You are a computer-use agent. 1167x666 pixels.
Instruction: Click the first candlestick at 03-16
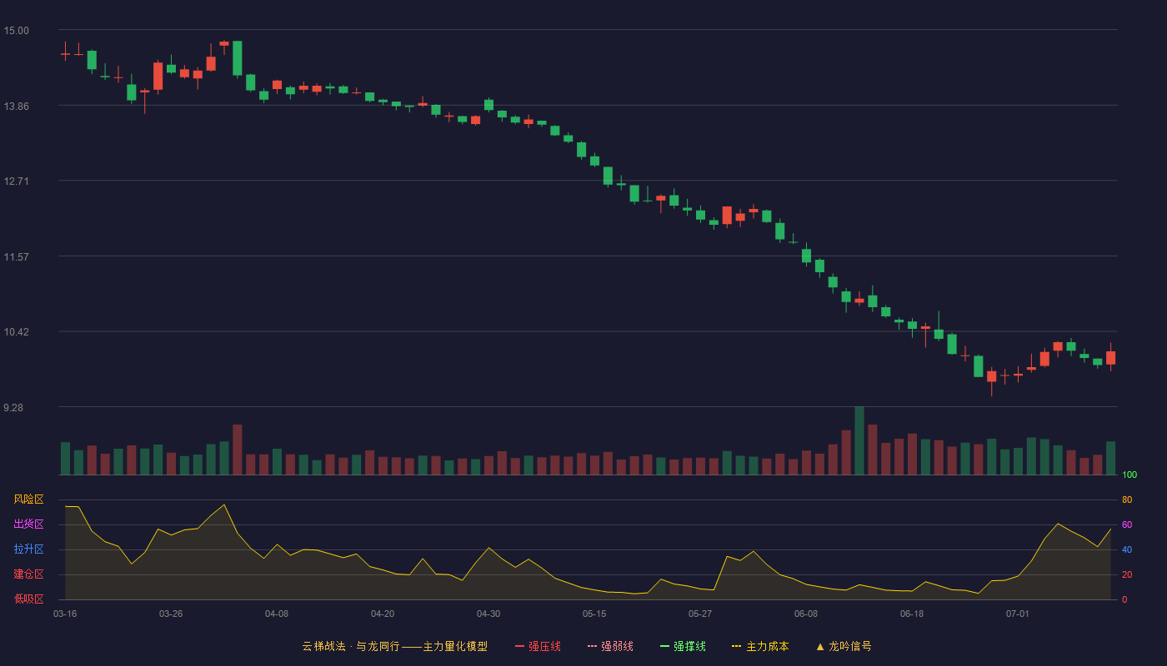pos(65,53)
